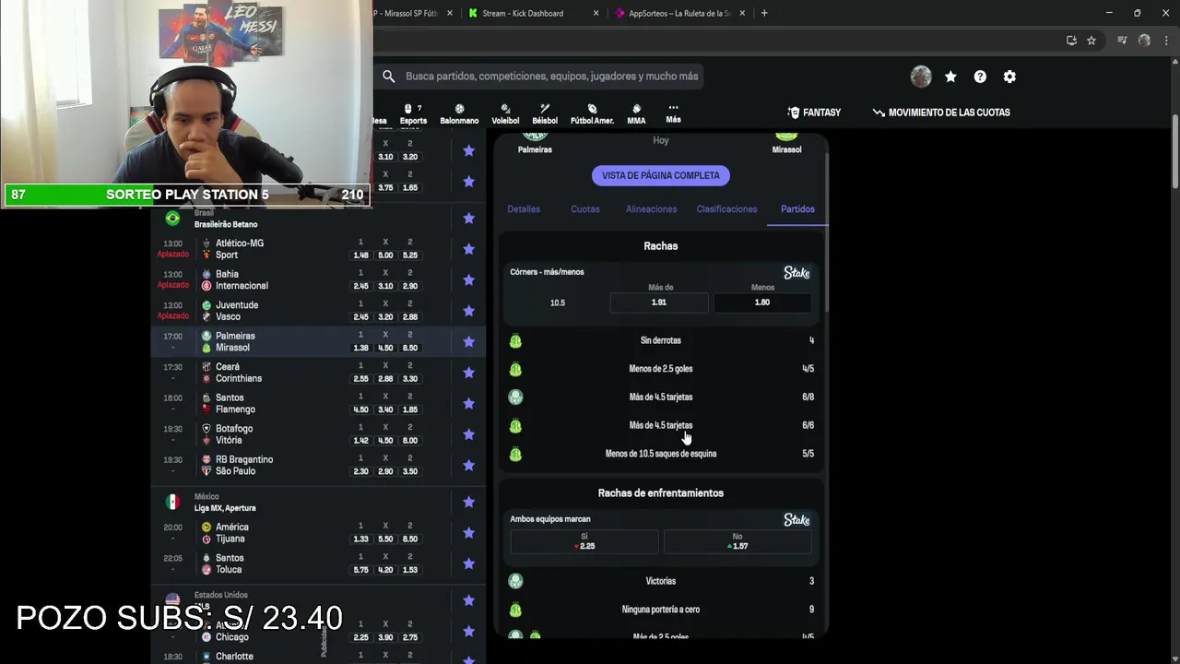This screenshot has height=664, width=1180.
Task: Click the Stake logo in Ambos equipos marcan box
Action: (x=796, y=520)
